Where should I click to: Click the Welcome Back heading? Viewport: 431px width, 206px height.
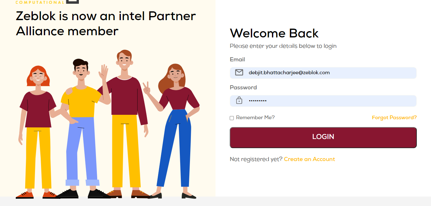point(274,33)
